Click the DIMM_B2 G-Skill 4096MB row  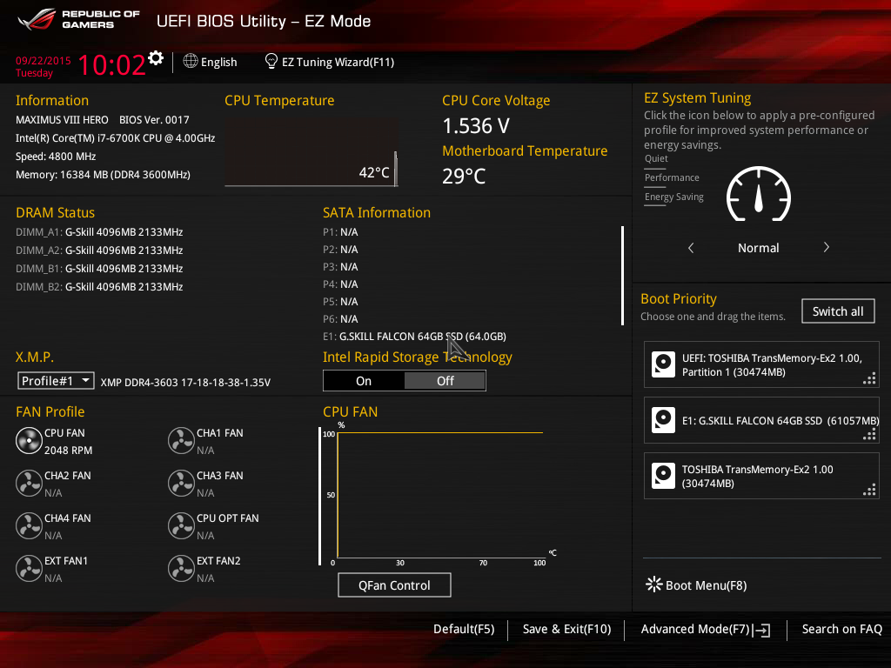pyautogui.click(x=99, y=287)
